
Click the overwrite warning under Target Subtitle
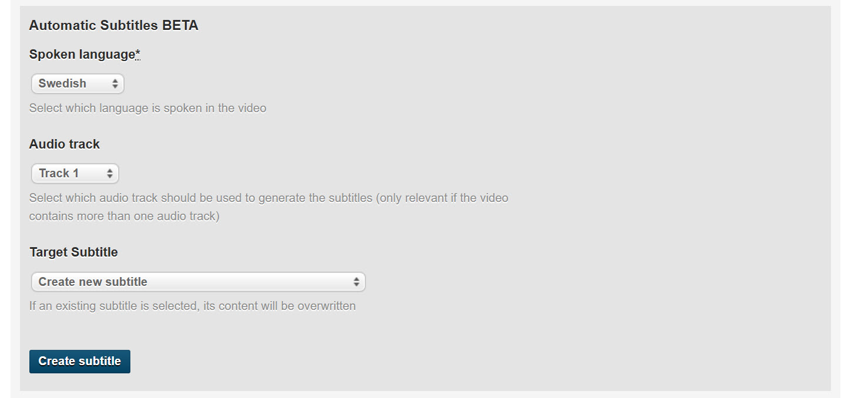pos(192,306)
